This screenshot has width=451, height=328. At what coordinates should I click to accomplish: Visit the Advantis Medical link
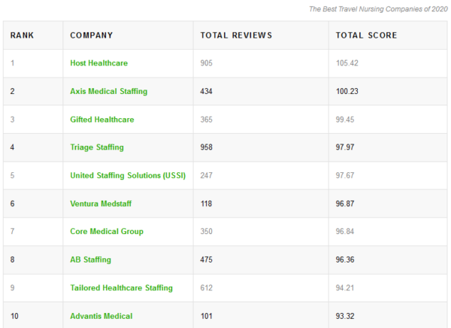tap(101, 316)
